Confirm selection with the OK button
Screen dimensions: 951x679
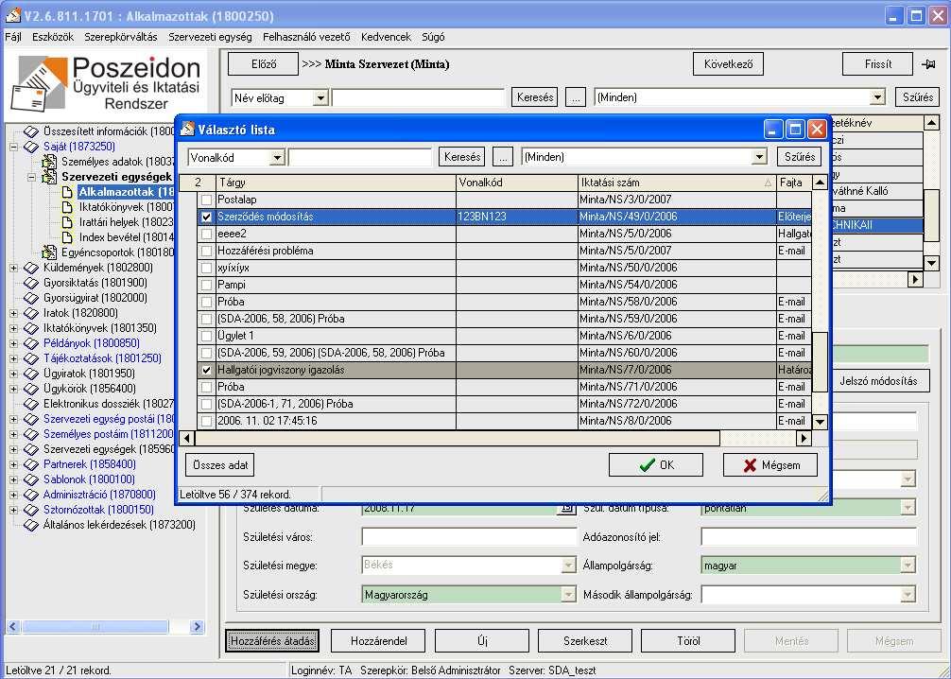(x=656, y=464)
